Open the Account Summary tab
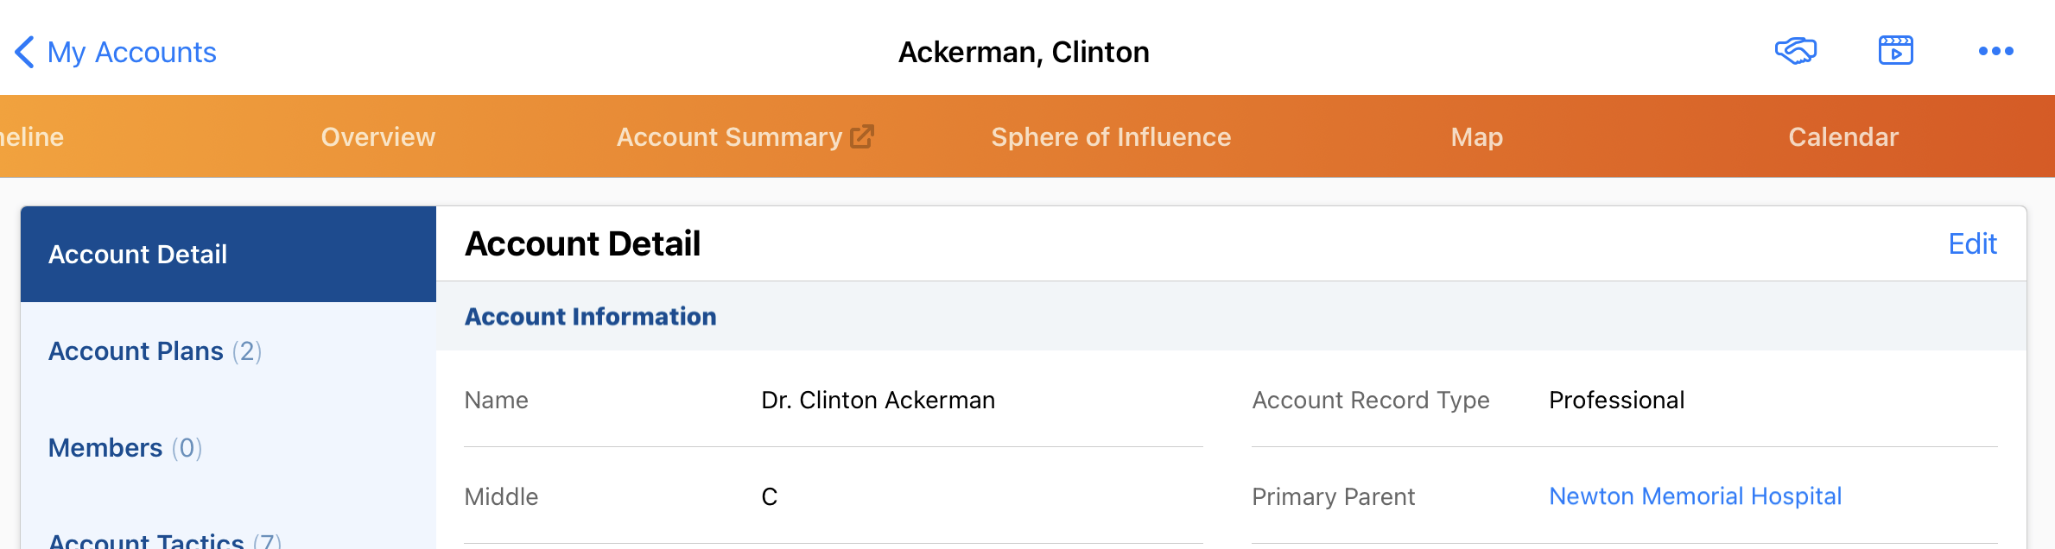The image size is (2055, 549). tap(728, 136)
